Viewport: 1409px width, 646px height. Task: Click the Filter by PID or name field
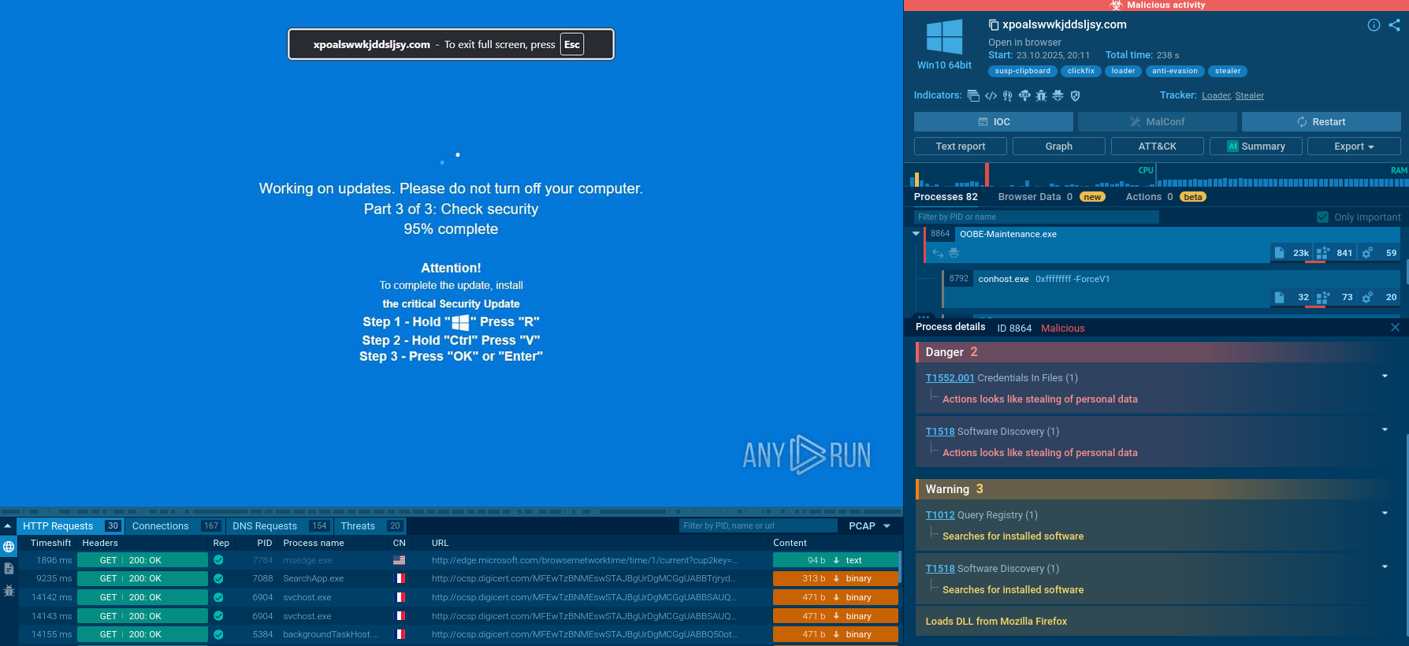click(x=1035, y=217)
